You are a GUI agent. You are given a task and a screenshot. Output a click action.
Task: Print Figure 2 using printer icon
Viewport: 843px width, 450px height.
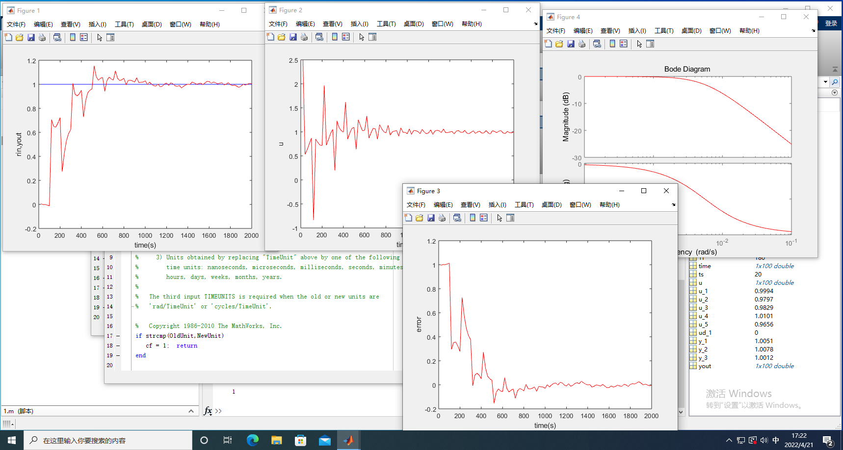(x=304, y=37)
